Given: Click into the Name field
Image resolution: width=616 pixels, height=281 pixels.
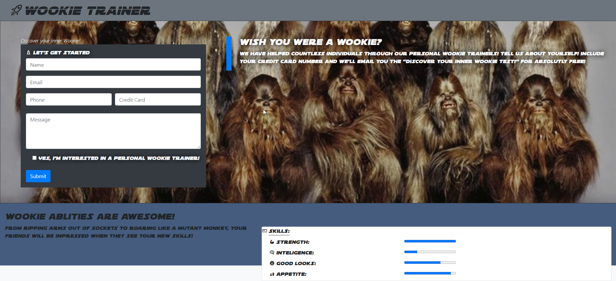Looking at the screenshot, I should coord(113,64).
